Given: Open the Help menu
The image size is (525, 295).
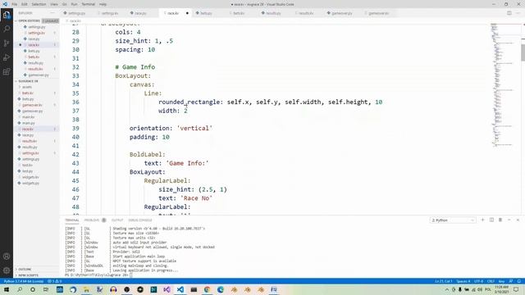Looking at the screenshot, I should tap(103, 4).
